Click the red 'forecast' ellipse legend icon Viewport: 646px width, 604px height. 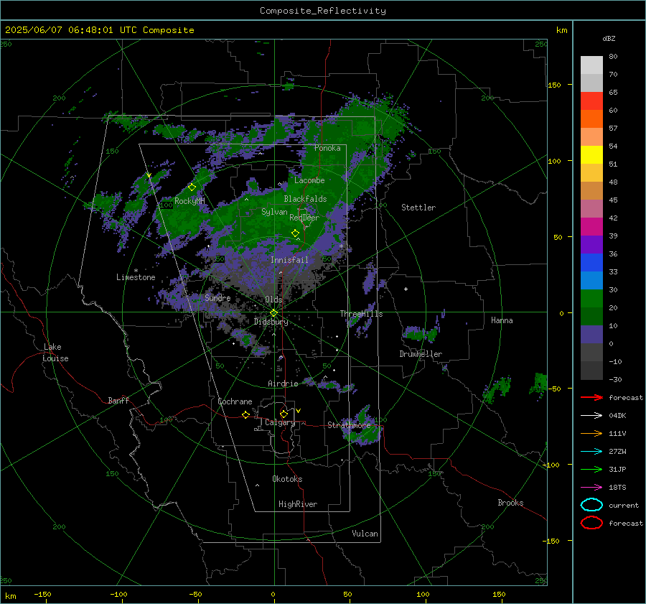point(591,523)
